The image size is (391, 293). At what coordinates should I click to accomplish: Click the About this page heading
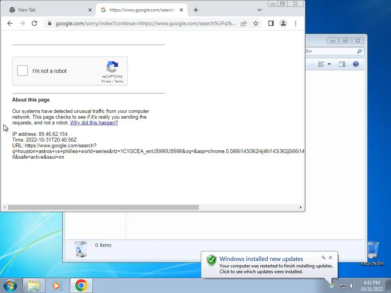tap(31, 100)
